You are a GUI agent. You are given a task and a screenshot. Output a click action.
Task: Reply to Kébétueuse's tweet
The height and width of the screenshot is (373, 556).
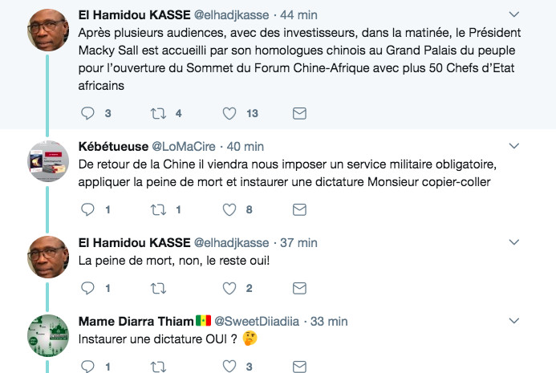[x=89, y=209]
